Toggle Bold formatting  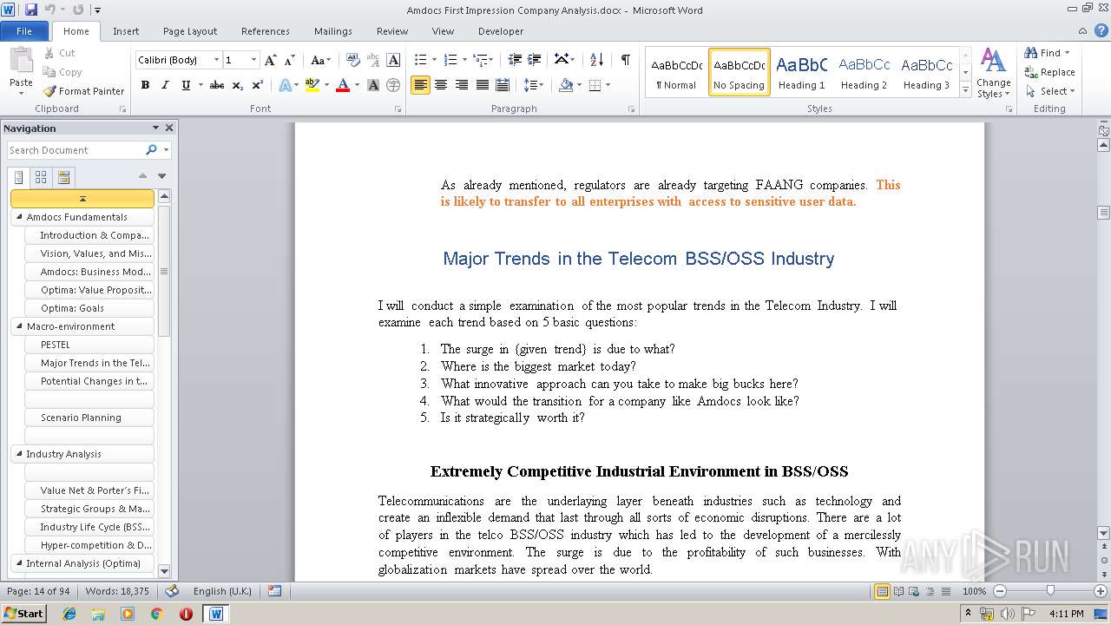tap(145, 85)
